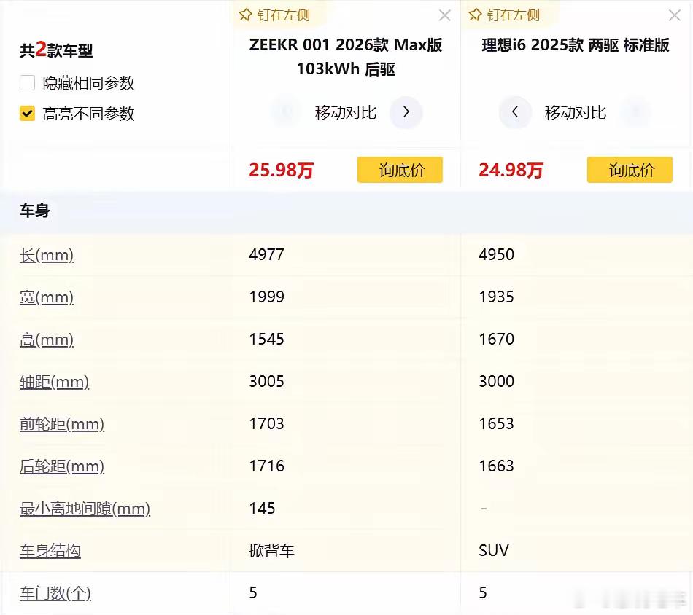
Task: Select body structure value 掀背车
Action: (x=271, y=551)
